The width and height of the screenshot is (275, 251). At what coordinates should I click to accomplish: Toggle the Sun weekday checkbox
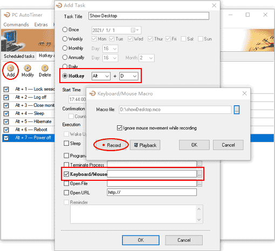coord(200,39)
